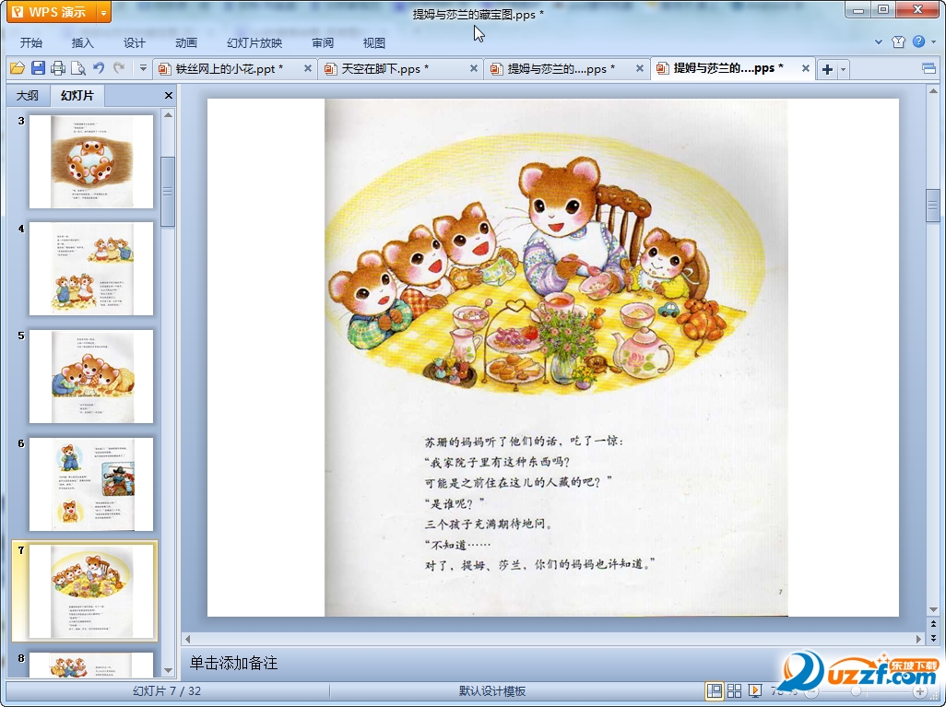The width and height of the screenshot is (946, 707).
Task: Close the 铁丝网上的小花.ppt tab
Action: pos(308,69)
